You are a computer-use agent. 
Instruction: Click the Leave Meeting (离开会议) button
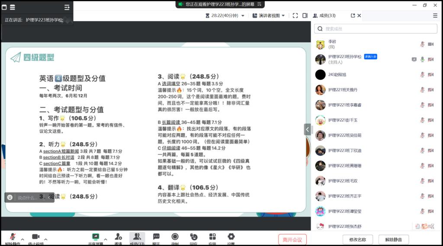click(x=292, y=240)
